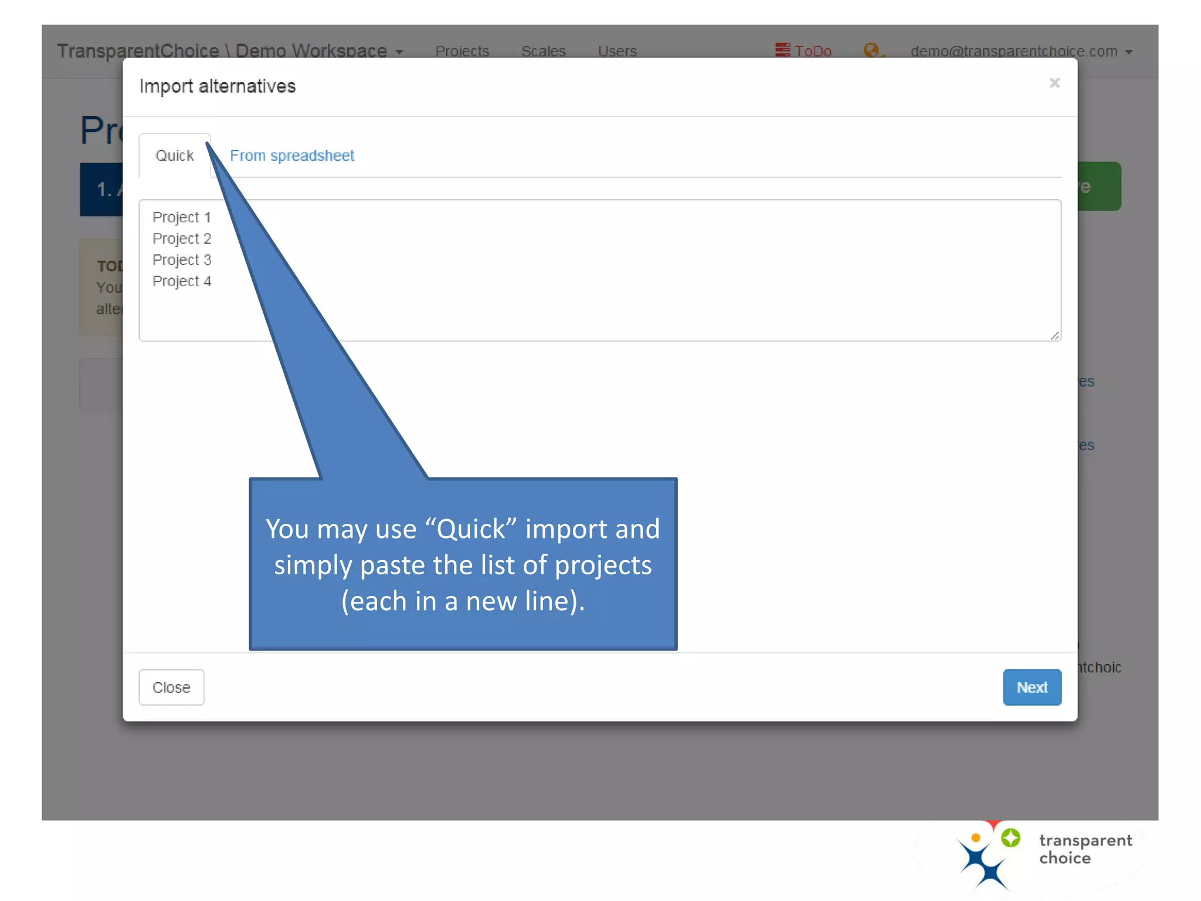Click the 'Import alternatives' dialog title
Screen dimensions: 1201x901
point(218,86)
